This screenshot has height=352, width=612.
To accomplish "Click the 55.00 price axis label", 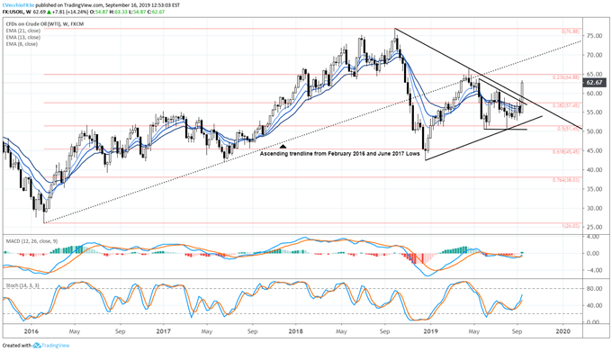I will [594, 113].
